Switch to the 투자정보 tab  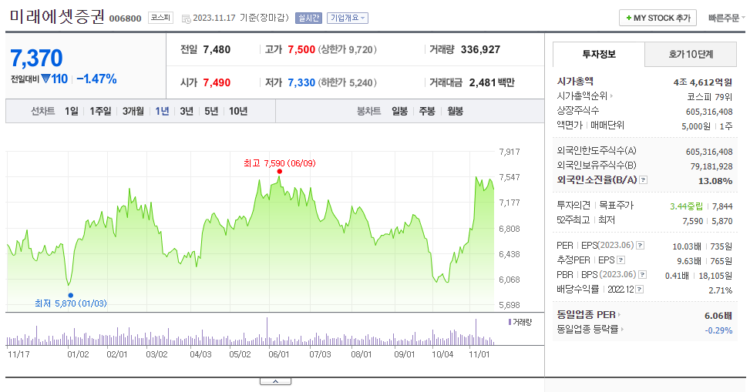tap(599, 54)
